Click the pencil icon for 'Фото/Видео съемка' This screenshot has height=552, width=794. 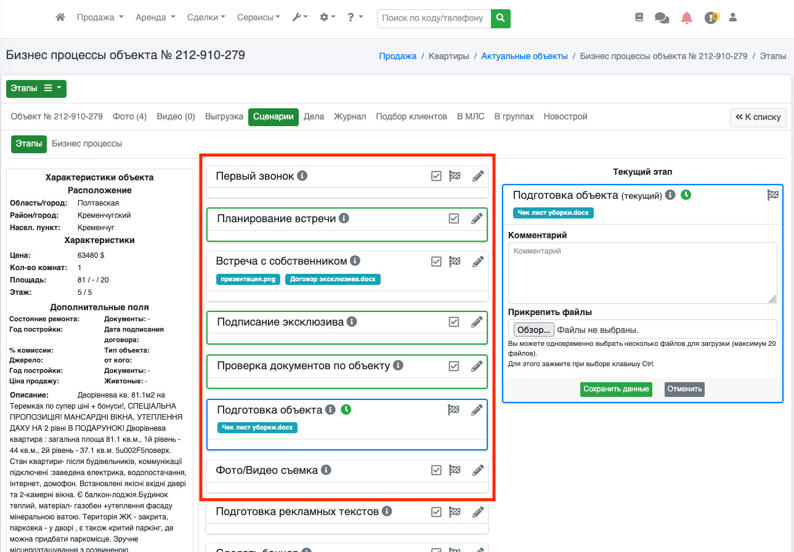click(x=477, y=471)
